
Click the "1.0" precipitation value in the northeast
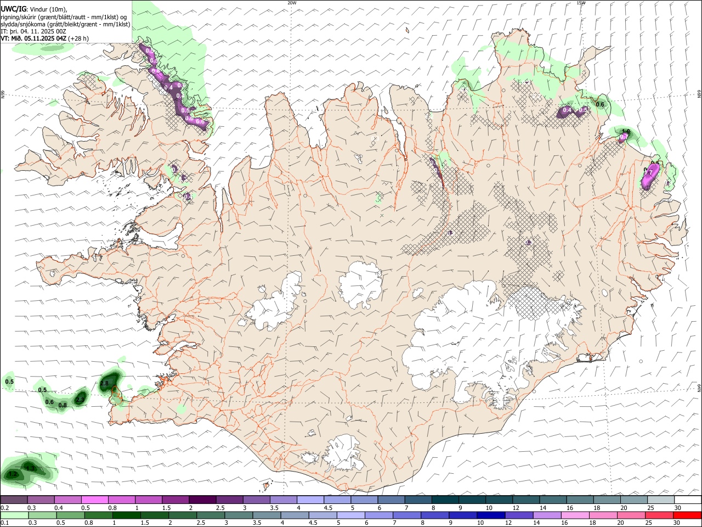pyautogui.click(x=626, y=132)
